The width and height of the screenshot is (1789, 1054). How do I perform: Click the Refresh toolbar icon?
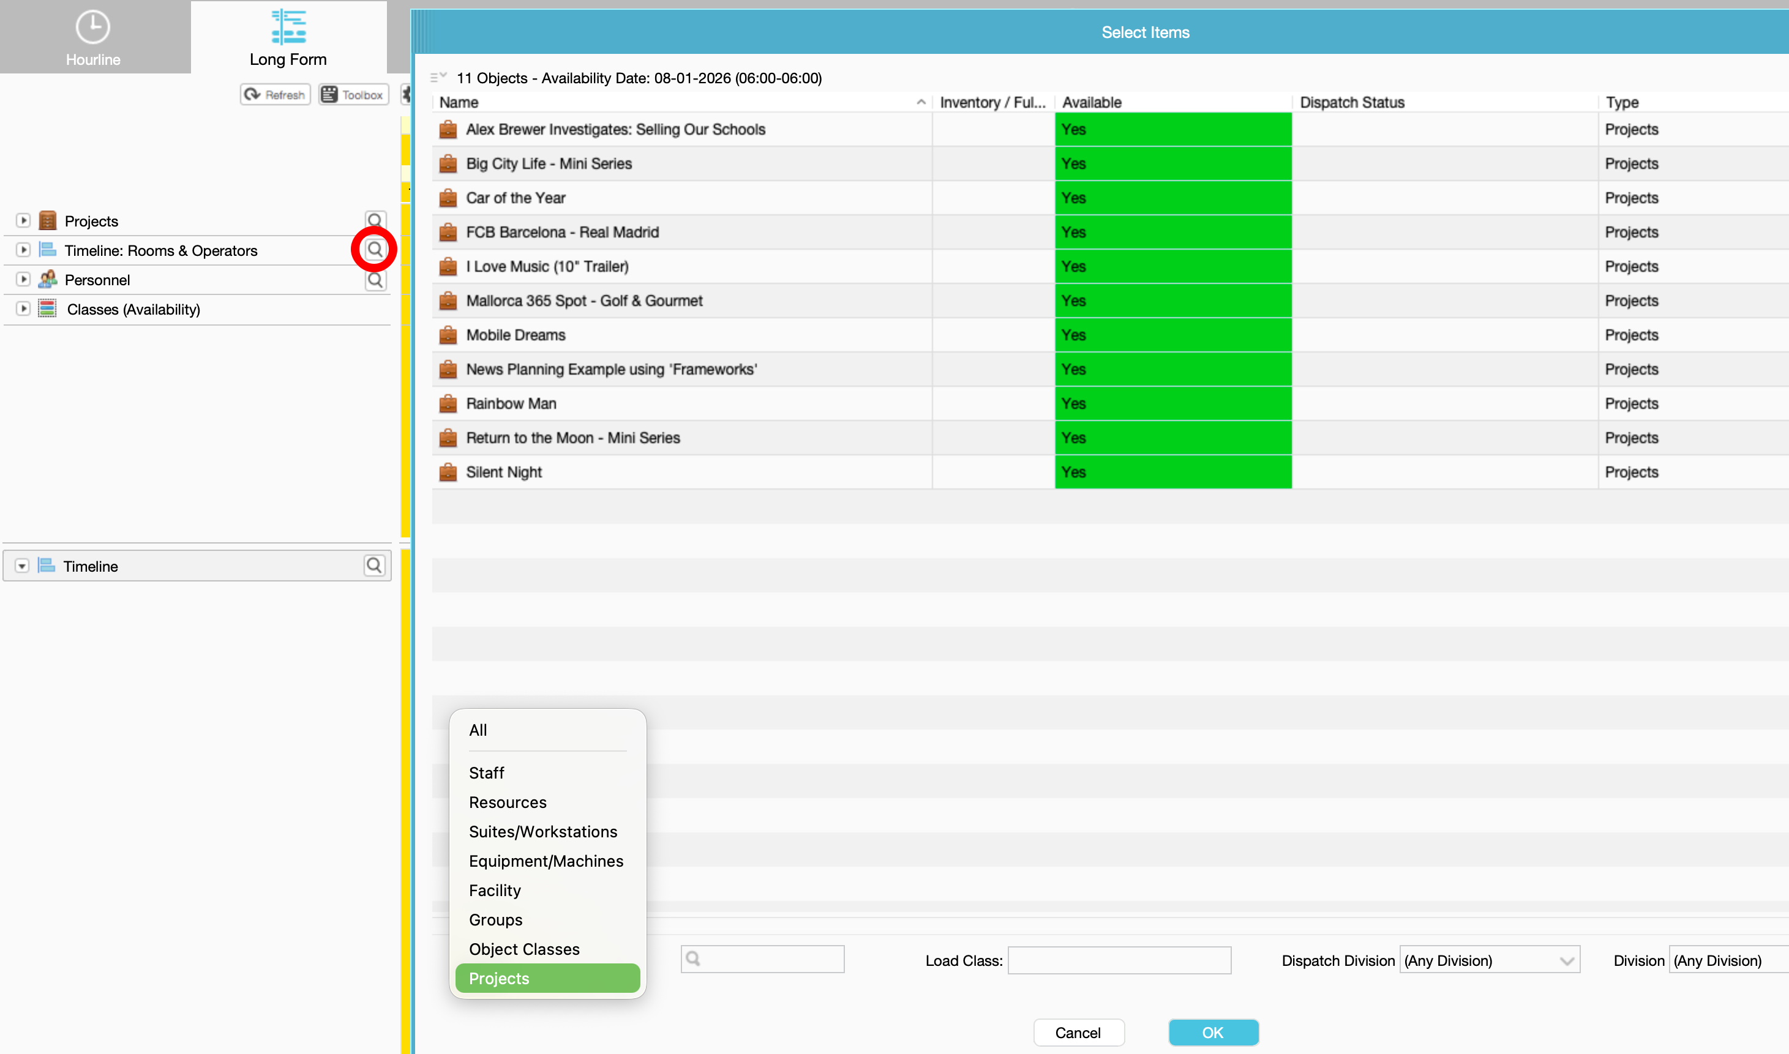pos(276,94)
